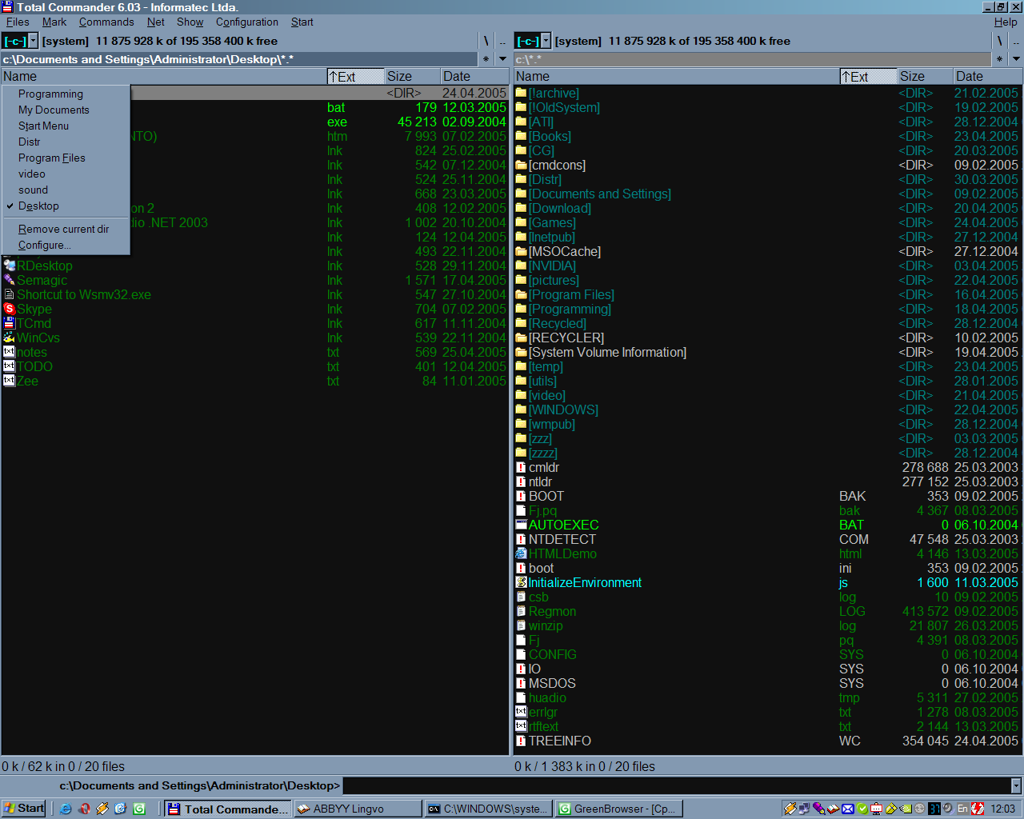Select the [System Volume Information] folder
Viewport: 1024px width, 819px height.
click(x=767, y=353)
